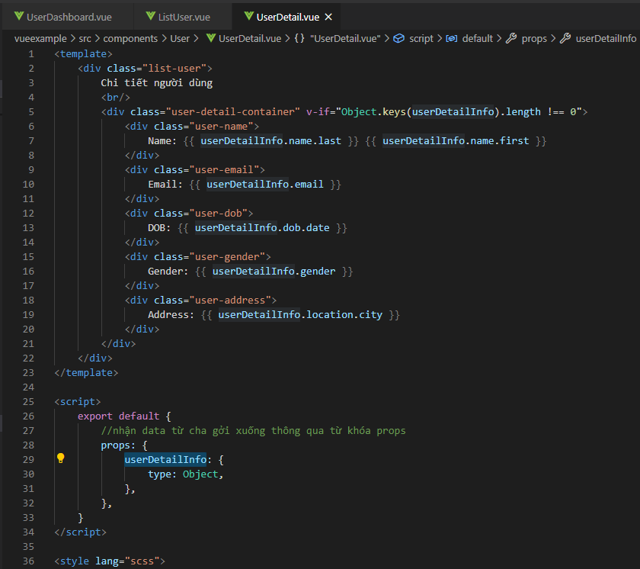Click the Vue icon on UserDashboard.vue tab
The width and height of the screenshot is (640, 569).
tap(19, 16)
